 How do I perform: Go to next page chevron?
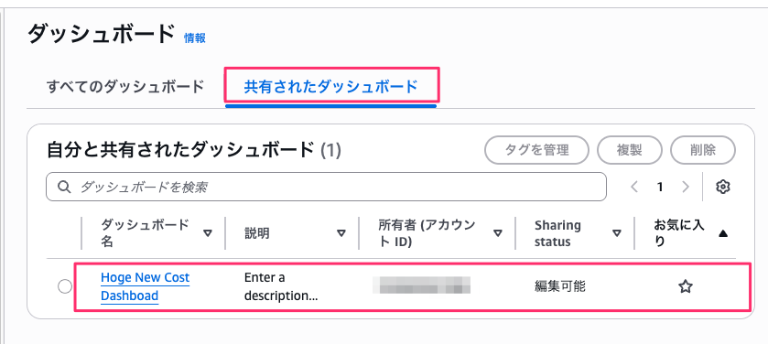point(686,187)
